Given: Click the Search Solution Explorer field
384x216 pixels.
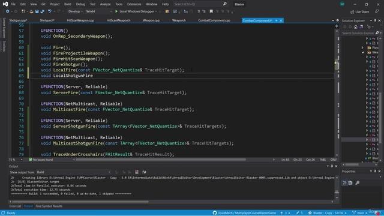Looking at the screenshot, I should [x=358, y=33].
